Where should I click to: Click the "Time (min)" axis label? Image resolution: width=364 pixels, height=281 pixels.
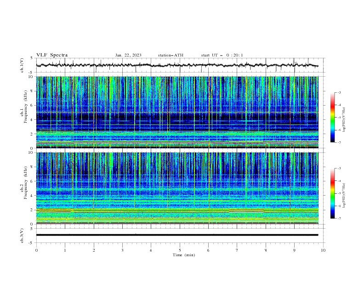[184, 255]
